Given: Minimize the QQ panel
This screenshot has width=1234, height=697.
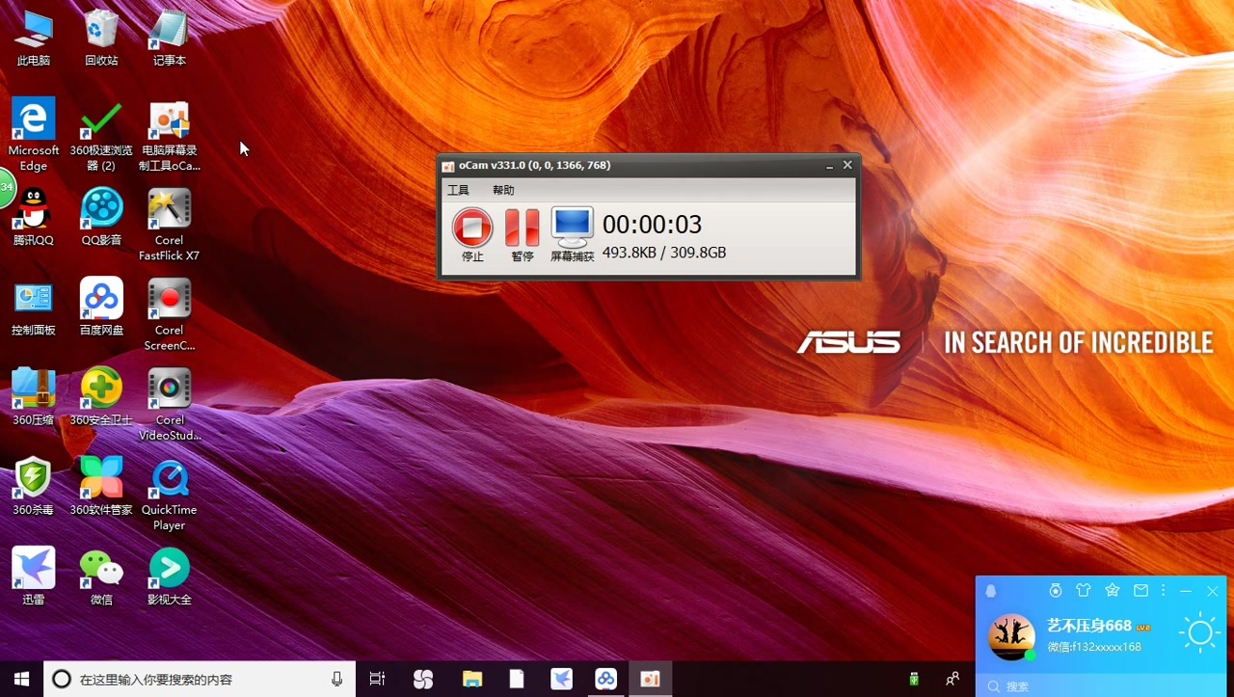Looking at the screenshot, I should pyautogui.click(x=1186, y=590).
